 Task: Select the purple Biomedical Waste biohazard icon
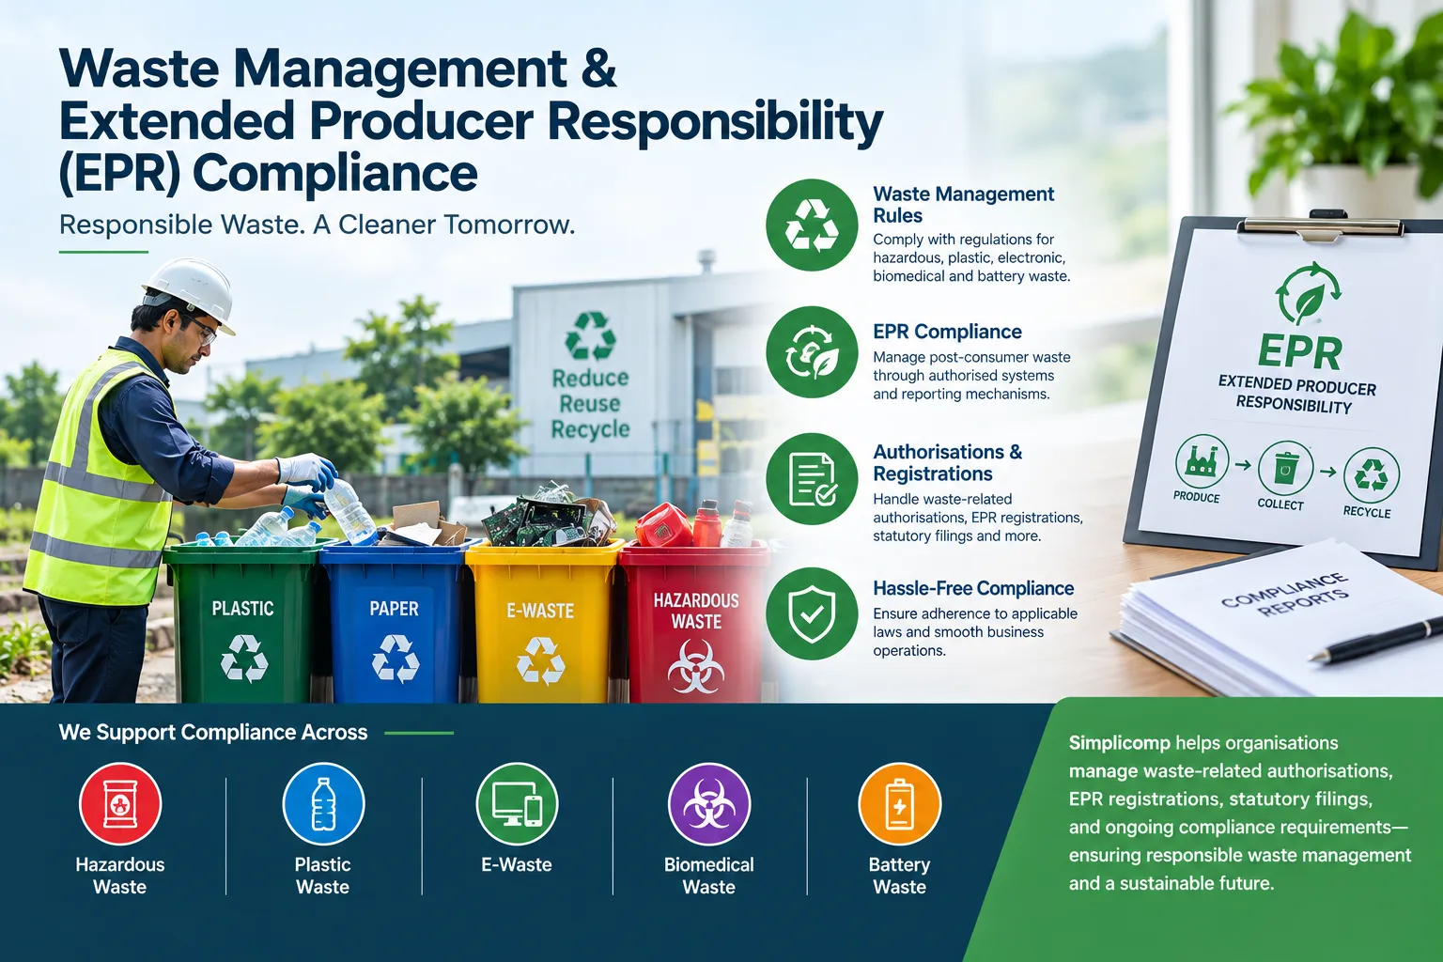tap(709, 804)
